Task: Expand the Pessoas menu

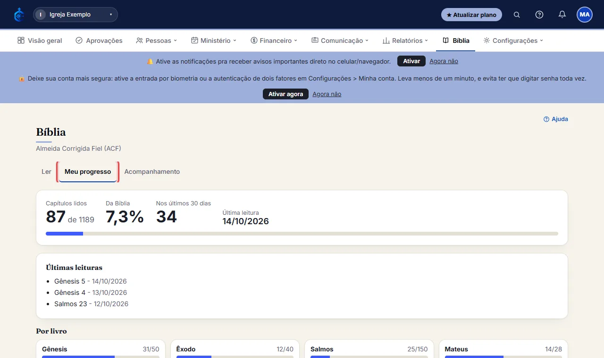Action: 156,41
